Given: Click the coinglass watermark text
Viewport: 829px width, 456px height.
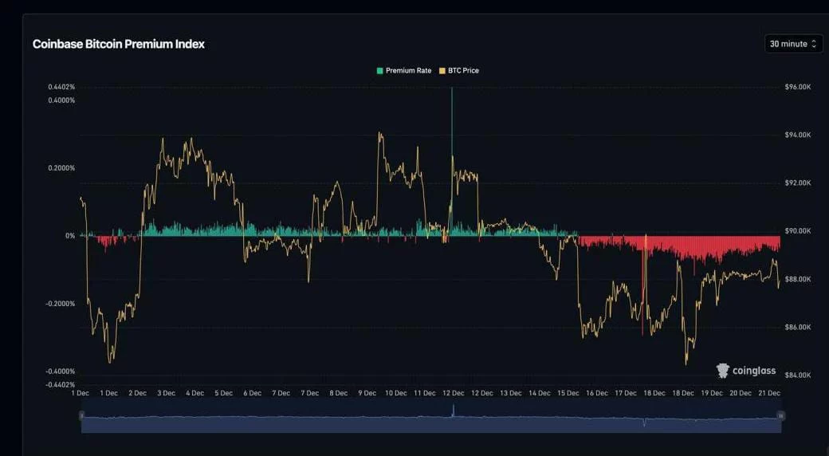Looking at the screenshot, I should pos(753,371).
